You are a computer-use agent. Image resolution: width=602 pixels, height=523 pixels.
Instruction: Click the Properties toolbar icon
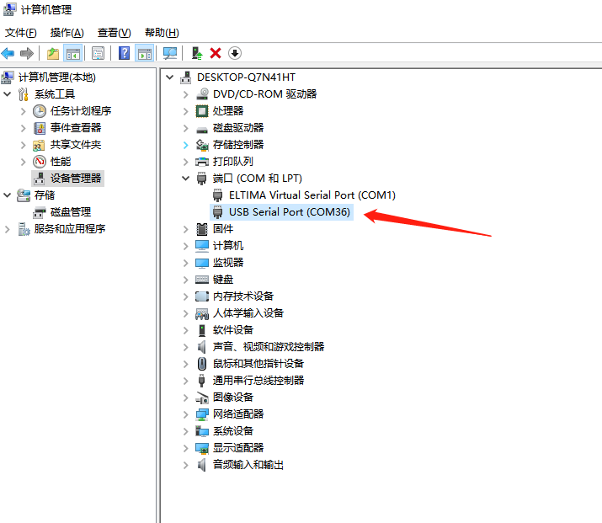click(98, 53)
